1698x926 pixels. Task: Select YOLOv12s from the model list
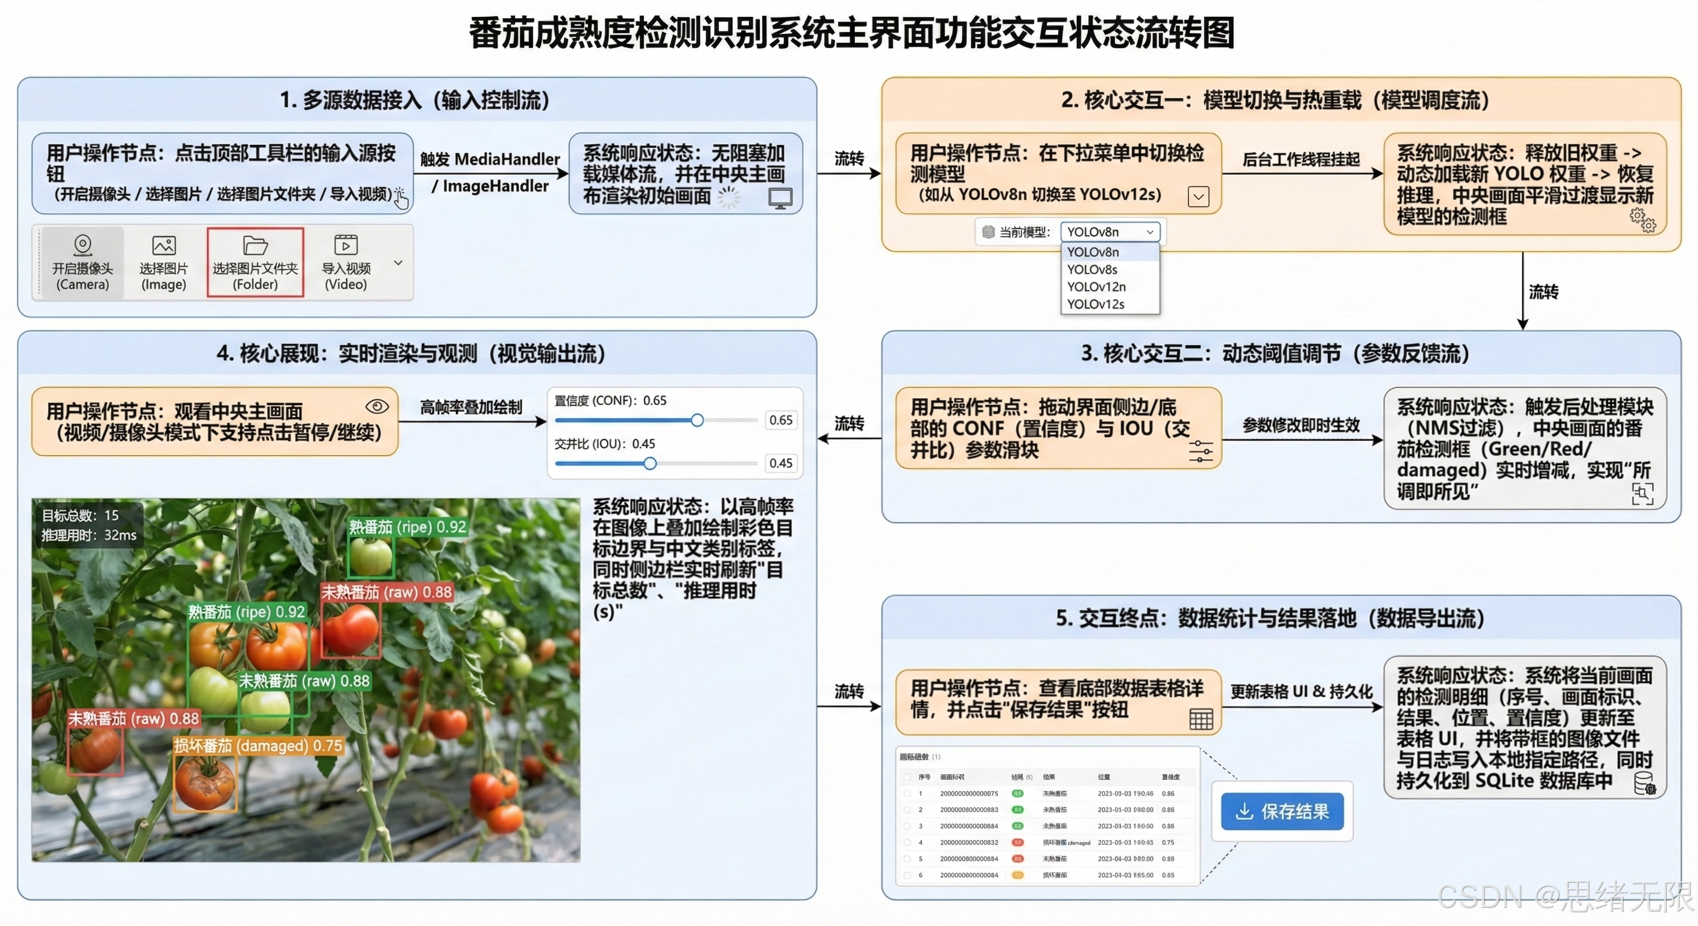(x=1096, y=304)
